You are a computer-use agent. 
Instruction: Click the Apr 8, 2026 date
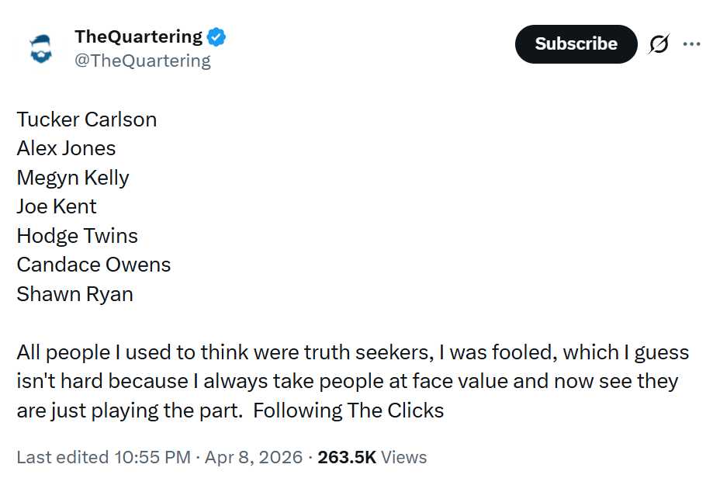coord(252,457)
